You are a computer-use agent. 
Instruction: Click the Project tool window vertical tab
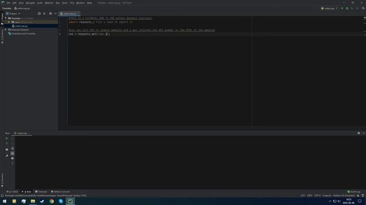point(2,19)
